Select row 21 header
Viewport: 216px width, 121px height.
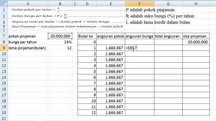pyautogui.click(x=4, y=118)
